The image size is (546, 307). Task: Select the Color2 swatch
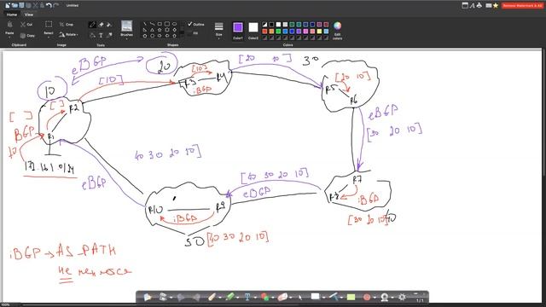pyautogui.click(x=253, y=27)
